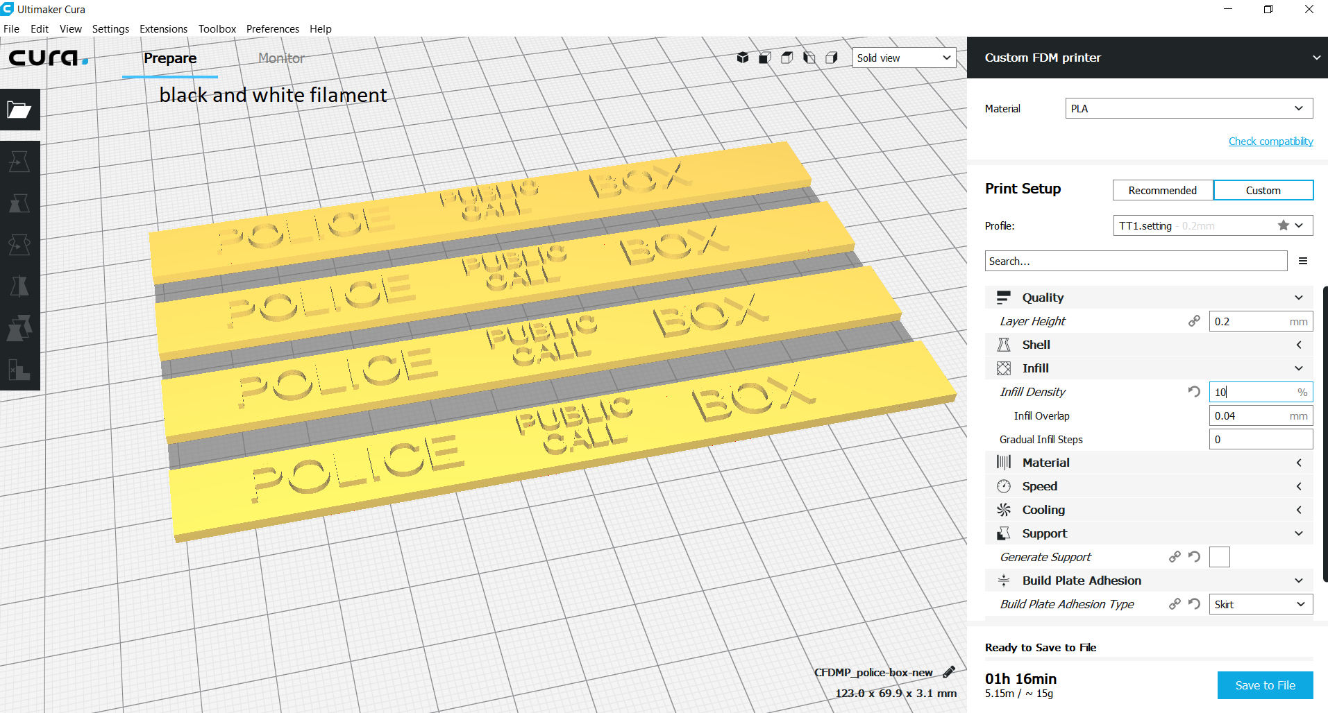Viewport: 1328px width, 713px height.
Task: Select the Mirror tool in left toolbar
Action: pos(19,286)
